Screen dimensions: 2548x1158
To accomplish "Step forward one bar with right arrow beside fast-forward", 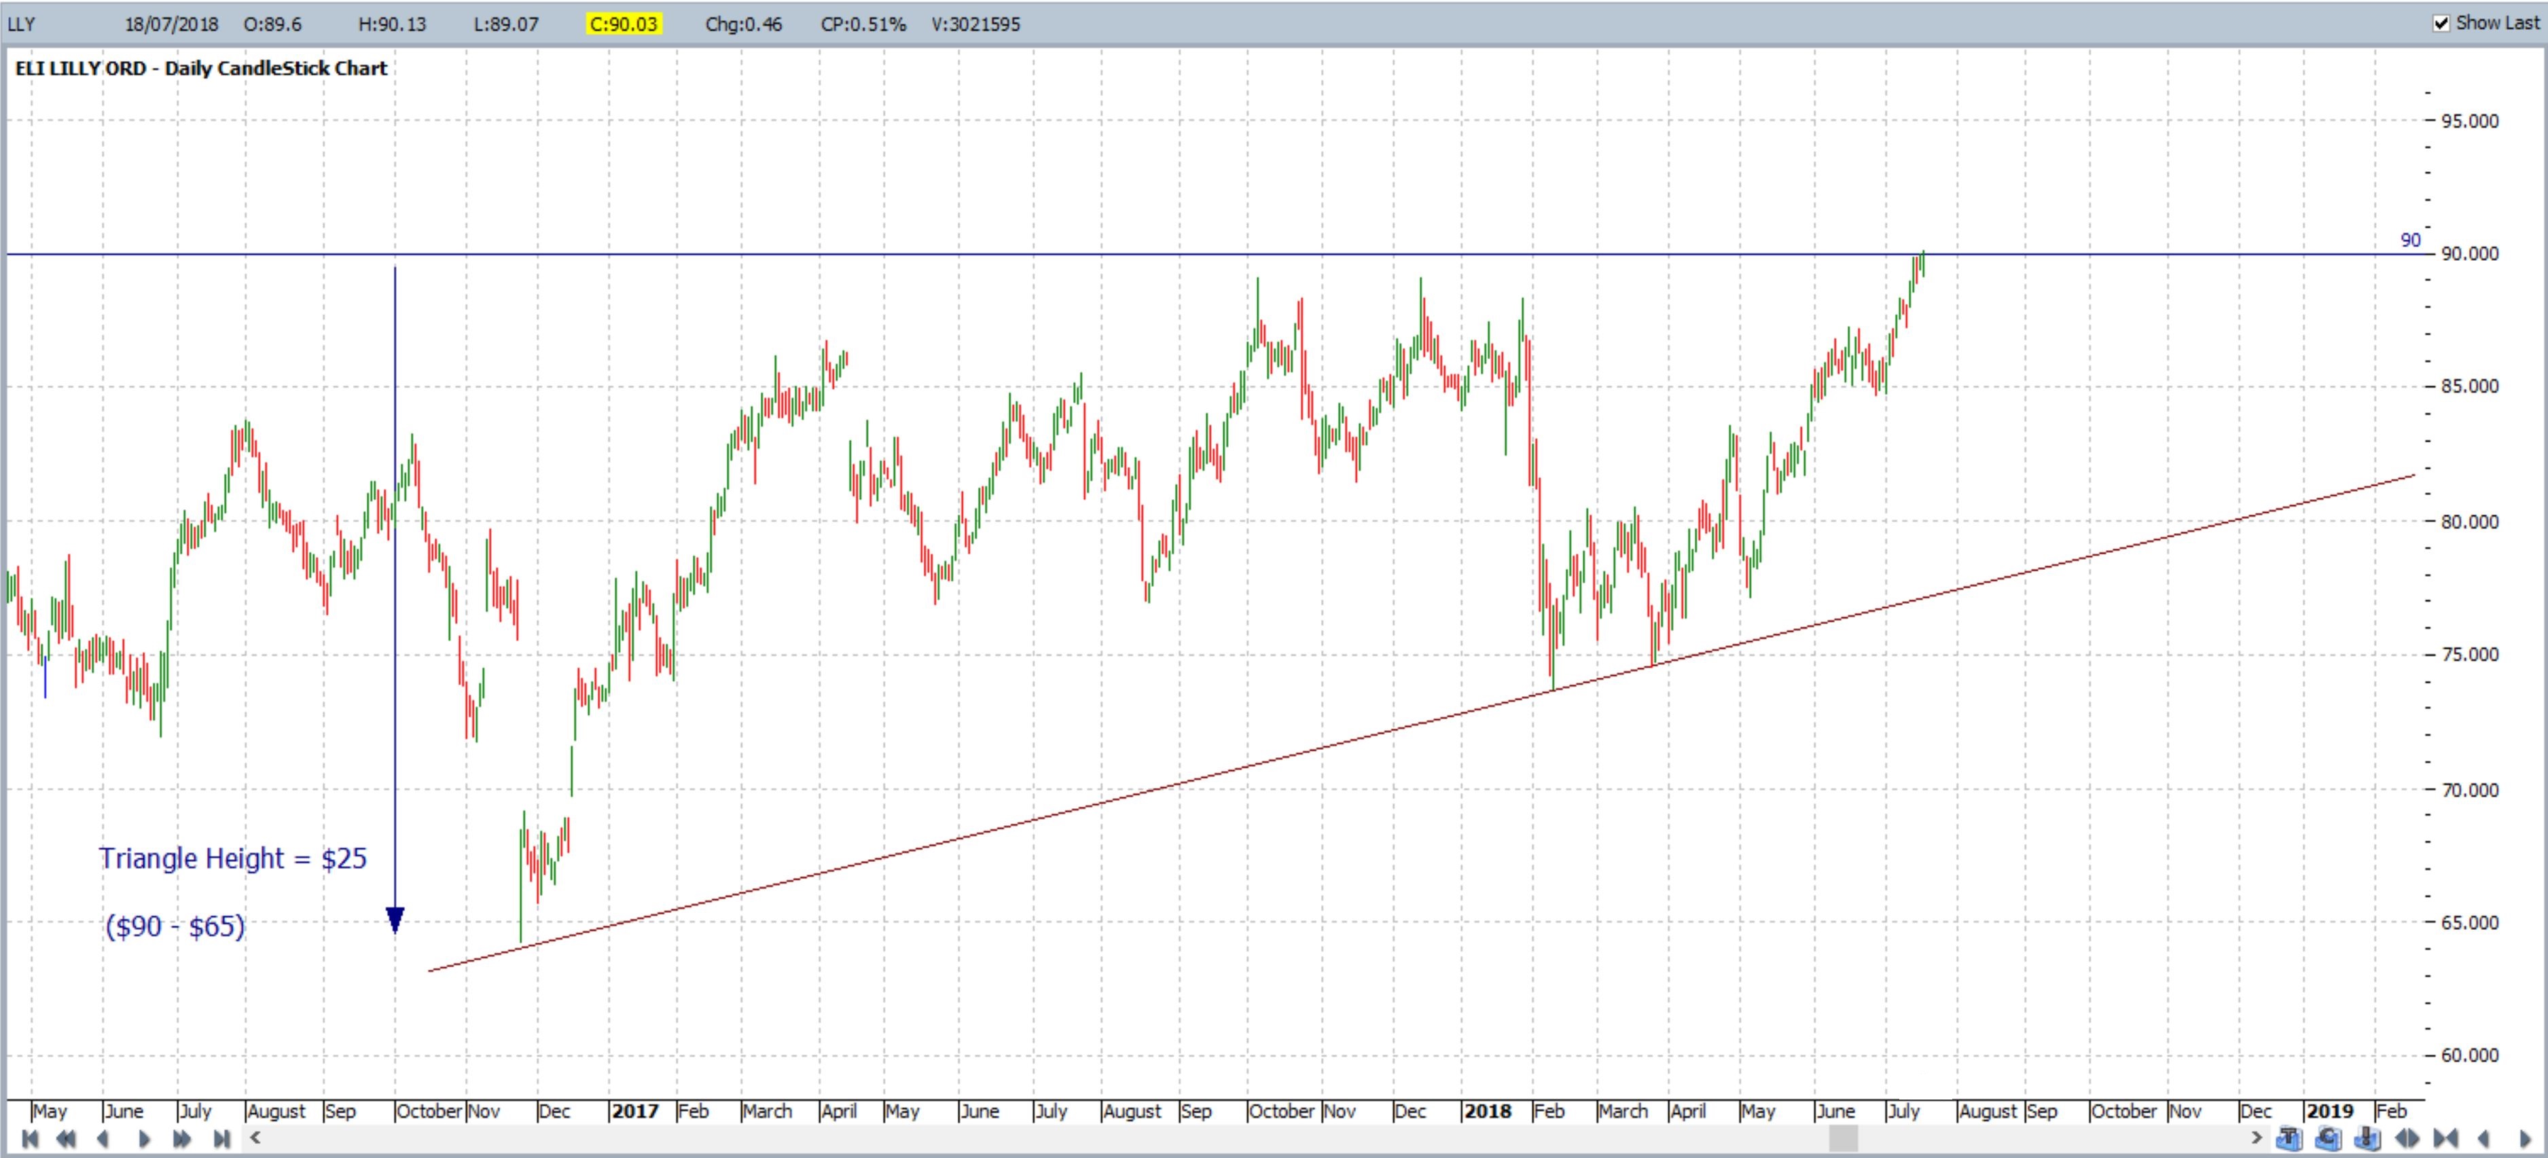I will tap(145, 1138).
